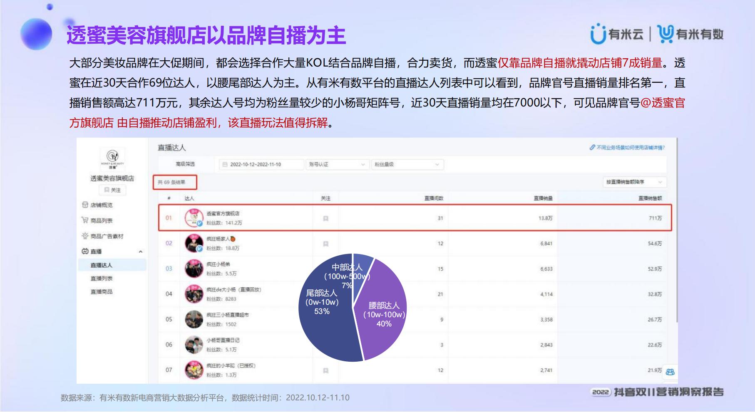755x412 pixels.
Task: Click the 店铺概览 shop overview icon
Action: (x=85, y=205)
